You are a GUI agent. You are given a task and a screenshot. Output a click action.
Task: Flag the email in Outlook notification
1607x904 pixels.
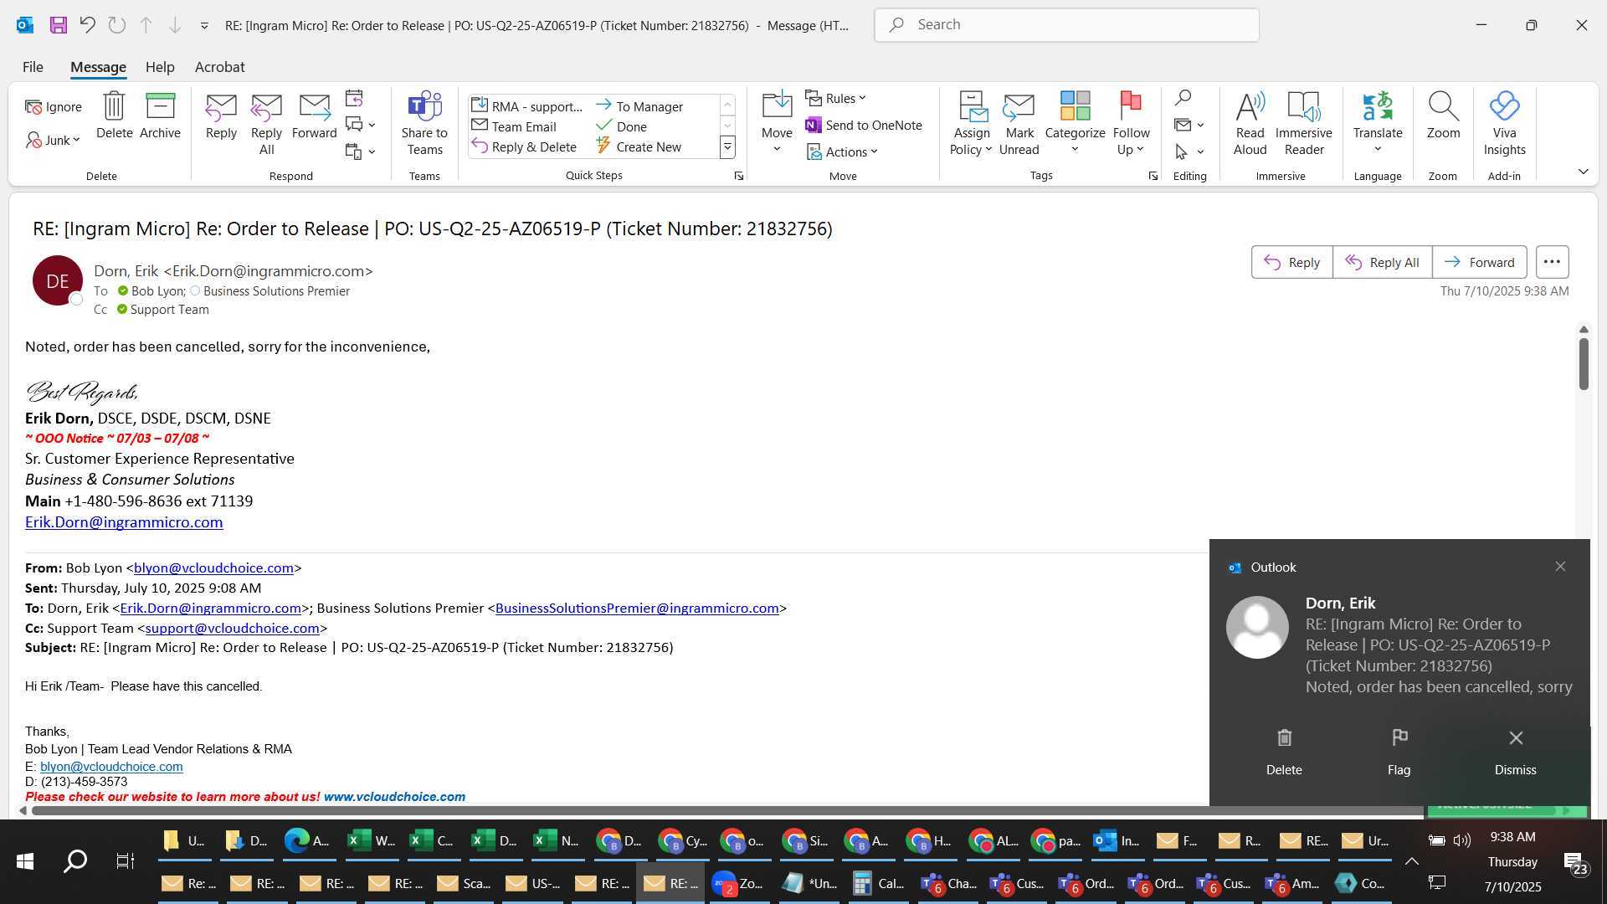tap(1399, 752)
